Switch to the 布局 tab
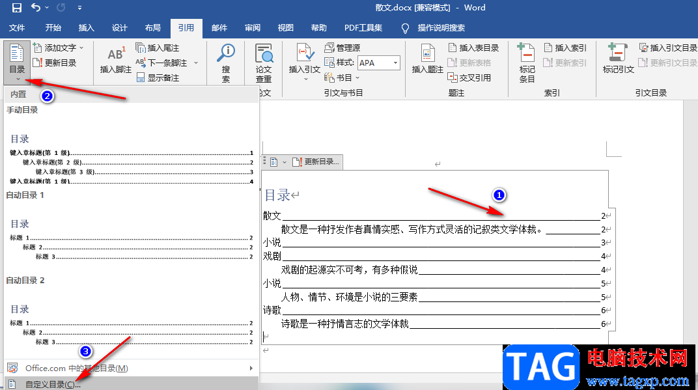698x390 pixels. coord(152,27)
